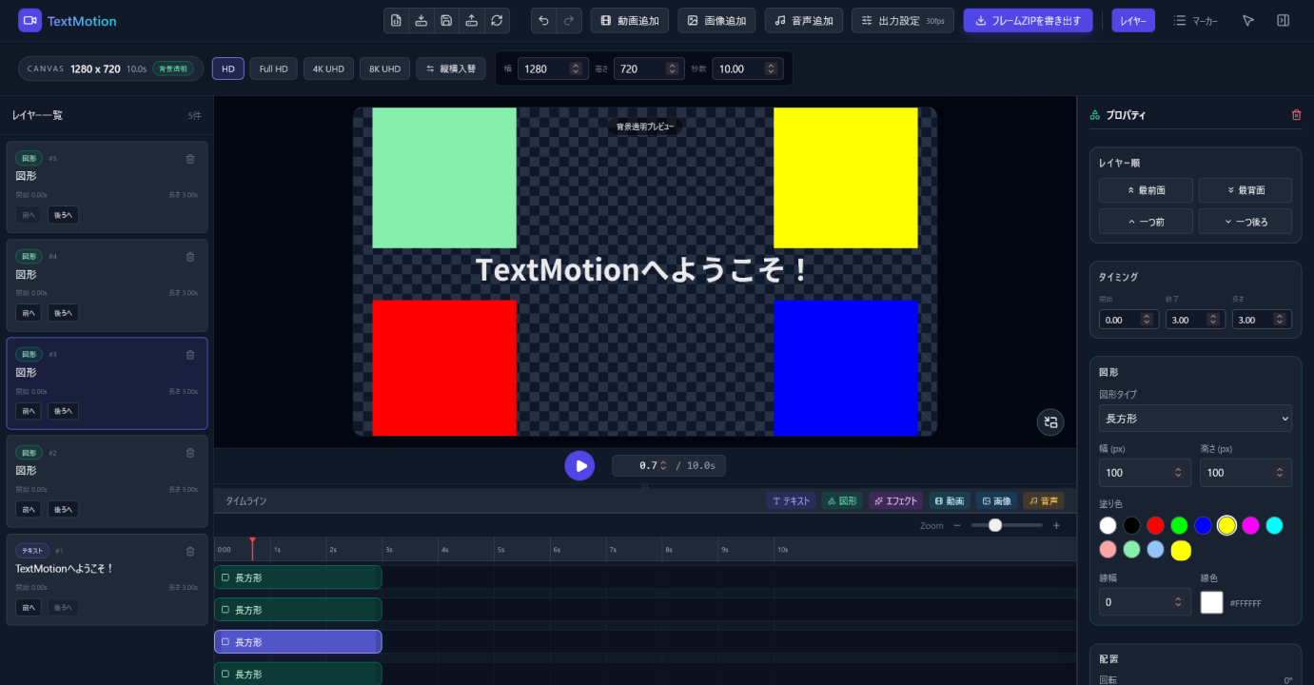Viewport: 1314px width, 685px height.
Task: Add an エフェクト track in timeline
Action: click(x=896, y=500)
